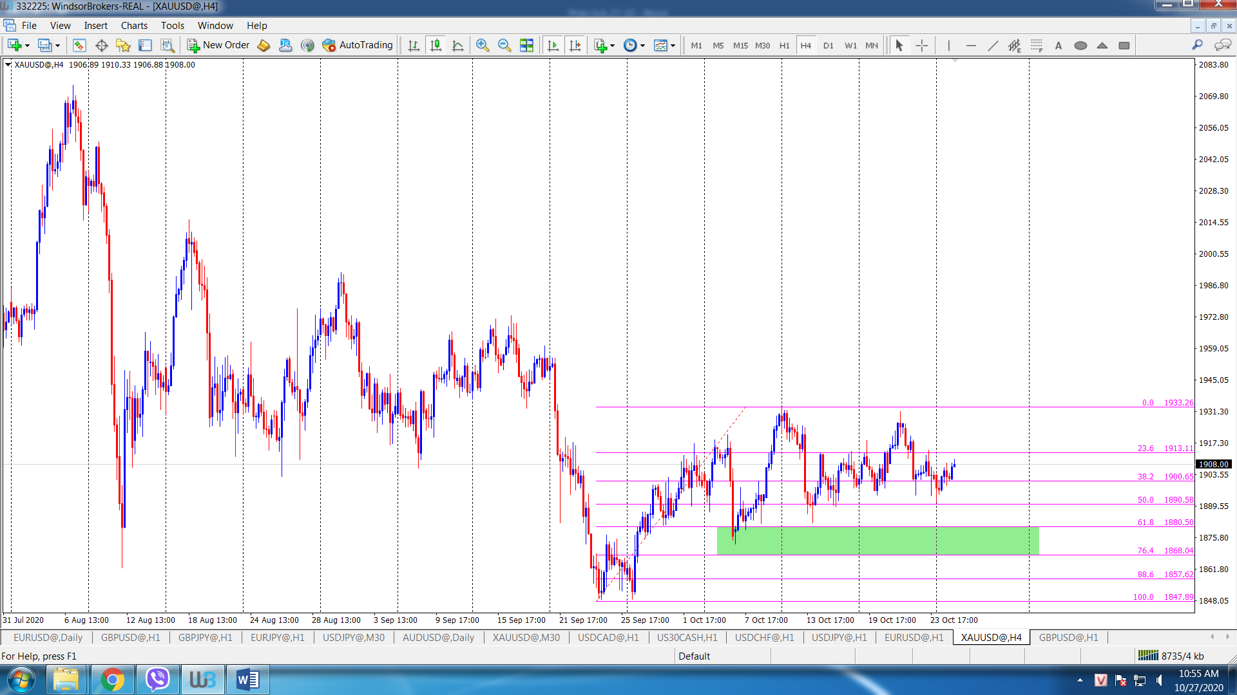Select the D1 timeframe

pyautogui.click(x=828, y=46)
